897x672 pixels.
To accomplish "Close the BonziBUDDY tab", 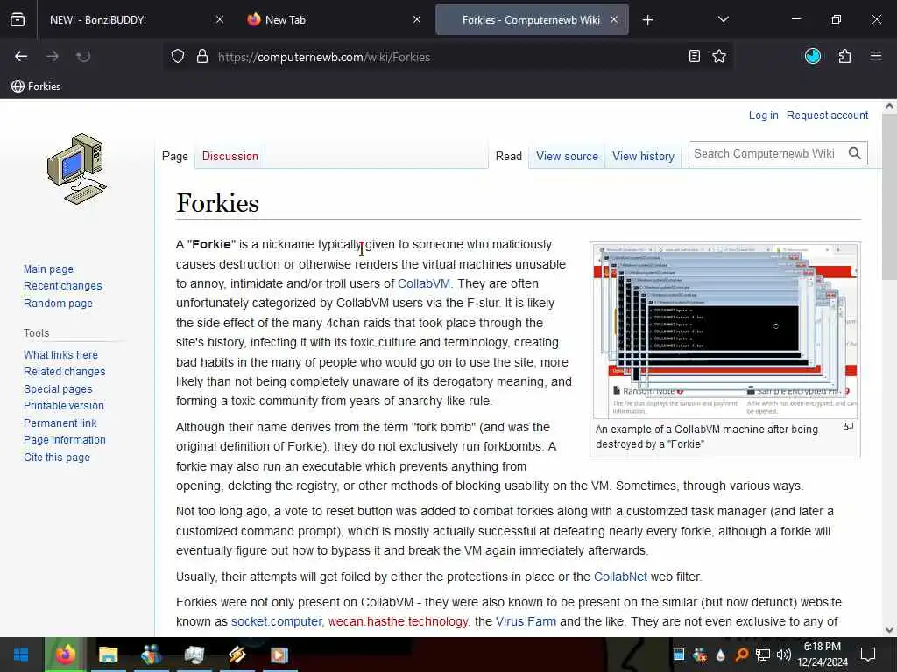I will click(x=220, y=19).
